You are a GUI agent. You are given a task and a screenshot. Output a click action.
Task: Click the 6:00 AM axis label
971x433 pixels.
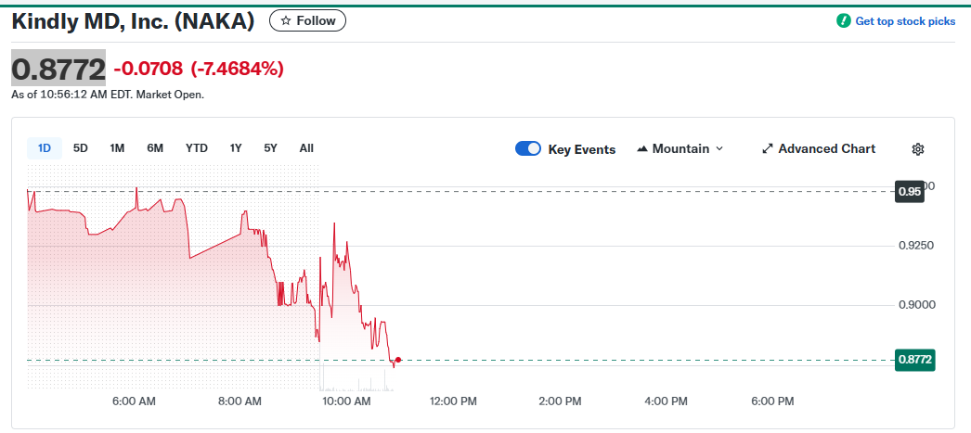(134, 401)
